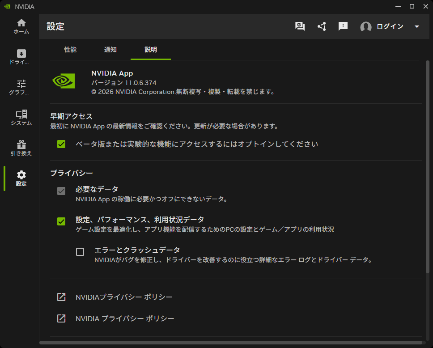This screenshot has height=348, width=433.
Task: Click the user avatar icon
Action: point(365,26)
